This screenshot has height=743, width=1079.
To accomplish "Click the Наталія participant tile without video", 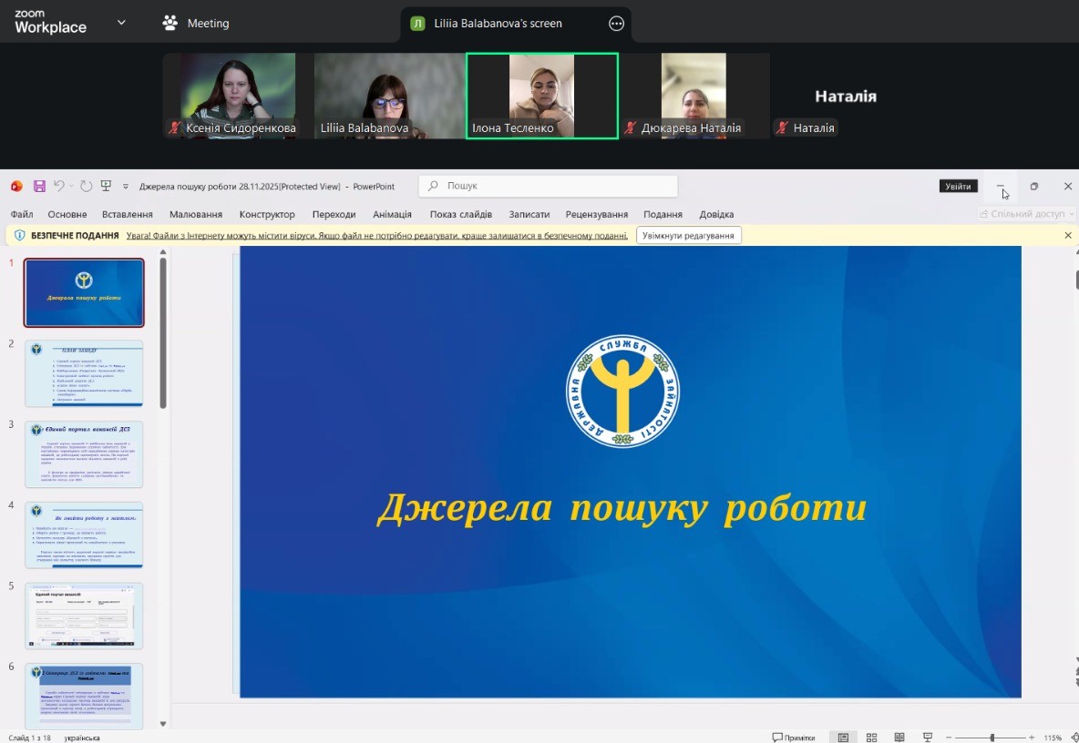I will point(846,96).
